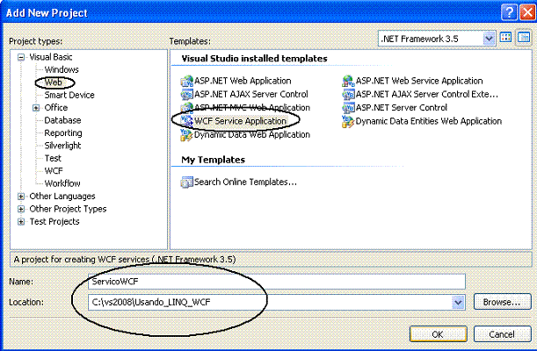Select Other Project Types tree item
537x351 pixels.
point(68,209)
